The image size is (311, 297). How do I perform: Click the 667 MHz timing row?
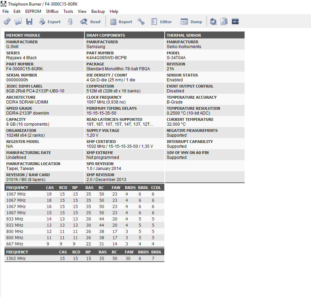coord(84,244)
